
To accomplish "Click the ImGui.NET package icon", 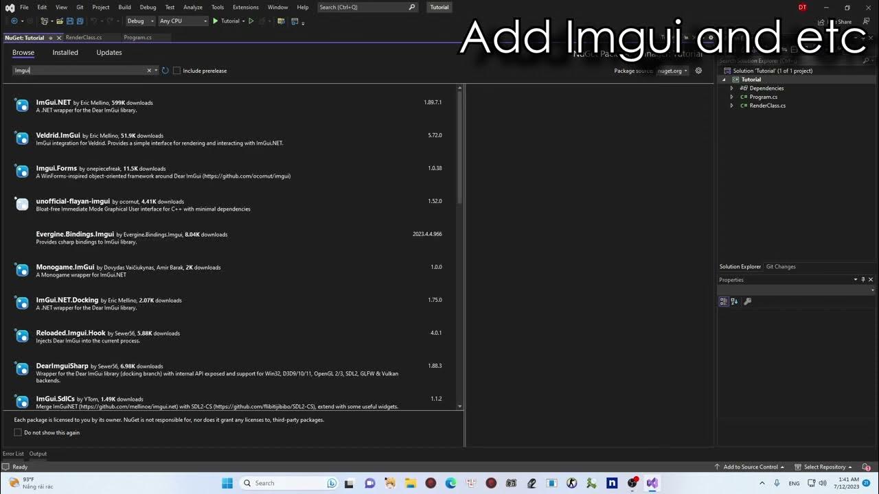I will [22, 105].
